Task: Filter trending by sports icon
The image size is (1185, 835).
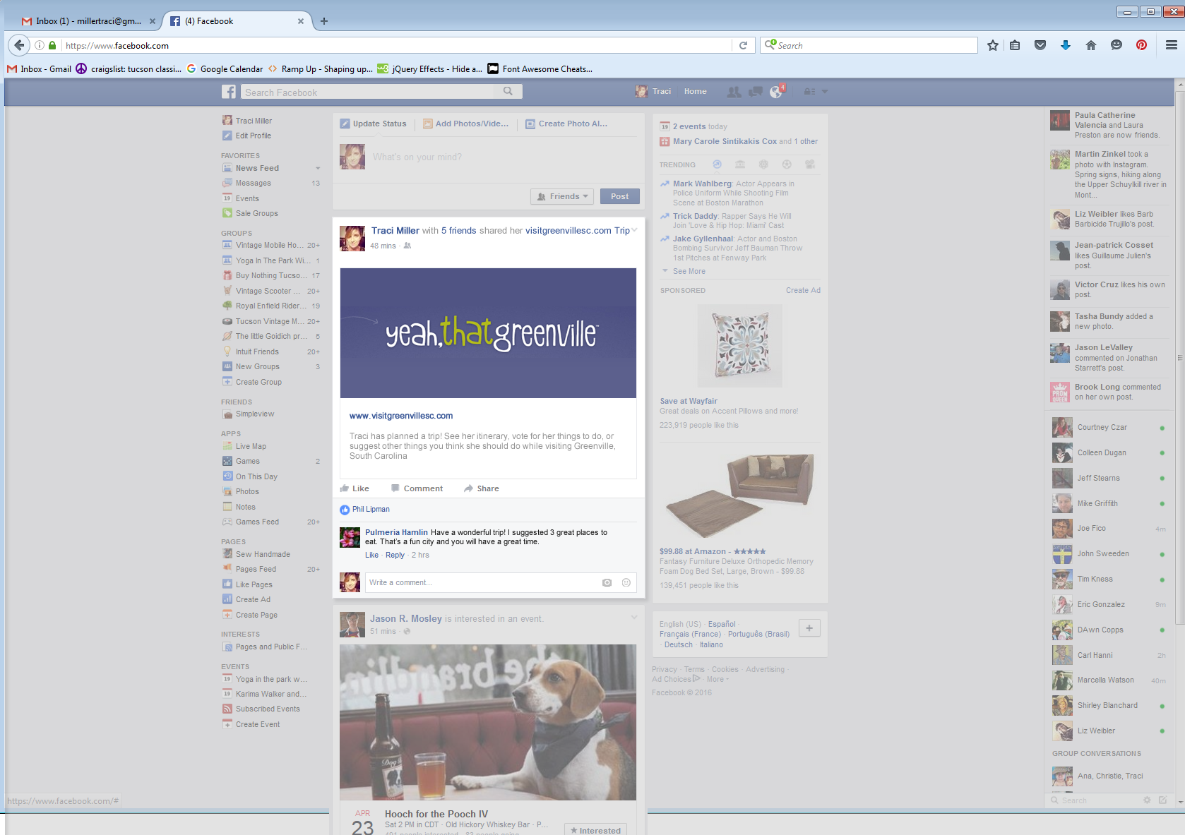Action: 787,164
